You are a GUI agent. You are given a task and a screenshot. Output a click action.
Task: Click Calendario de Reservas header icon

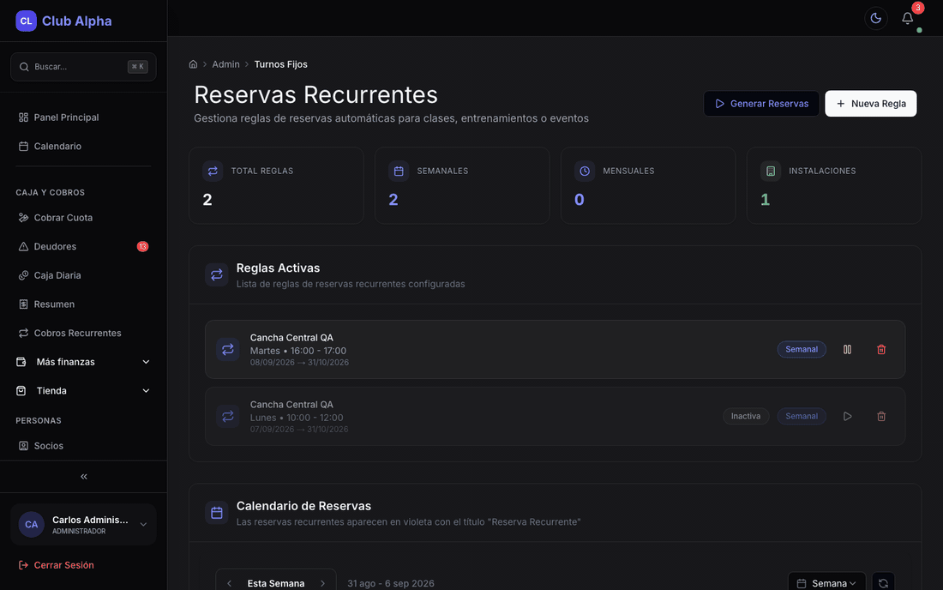coord(217,513)
